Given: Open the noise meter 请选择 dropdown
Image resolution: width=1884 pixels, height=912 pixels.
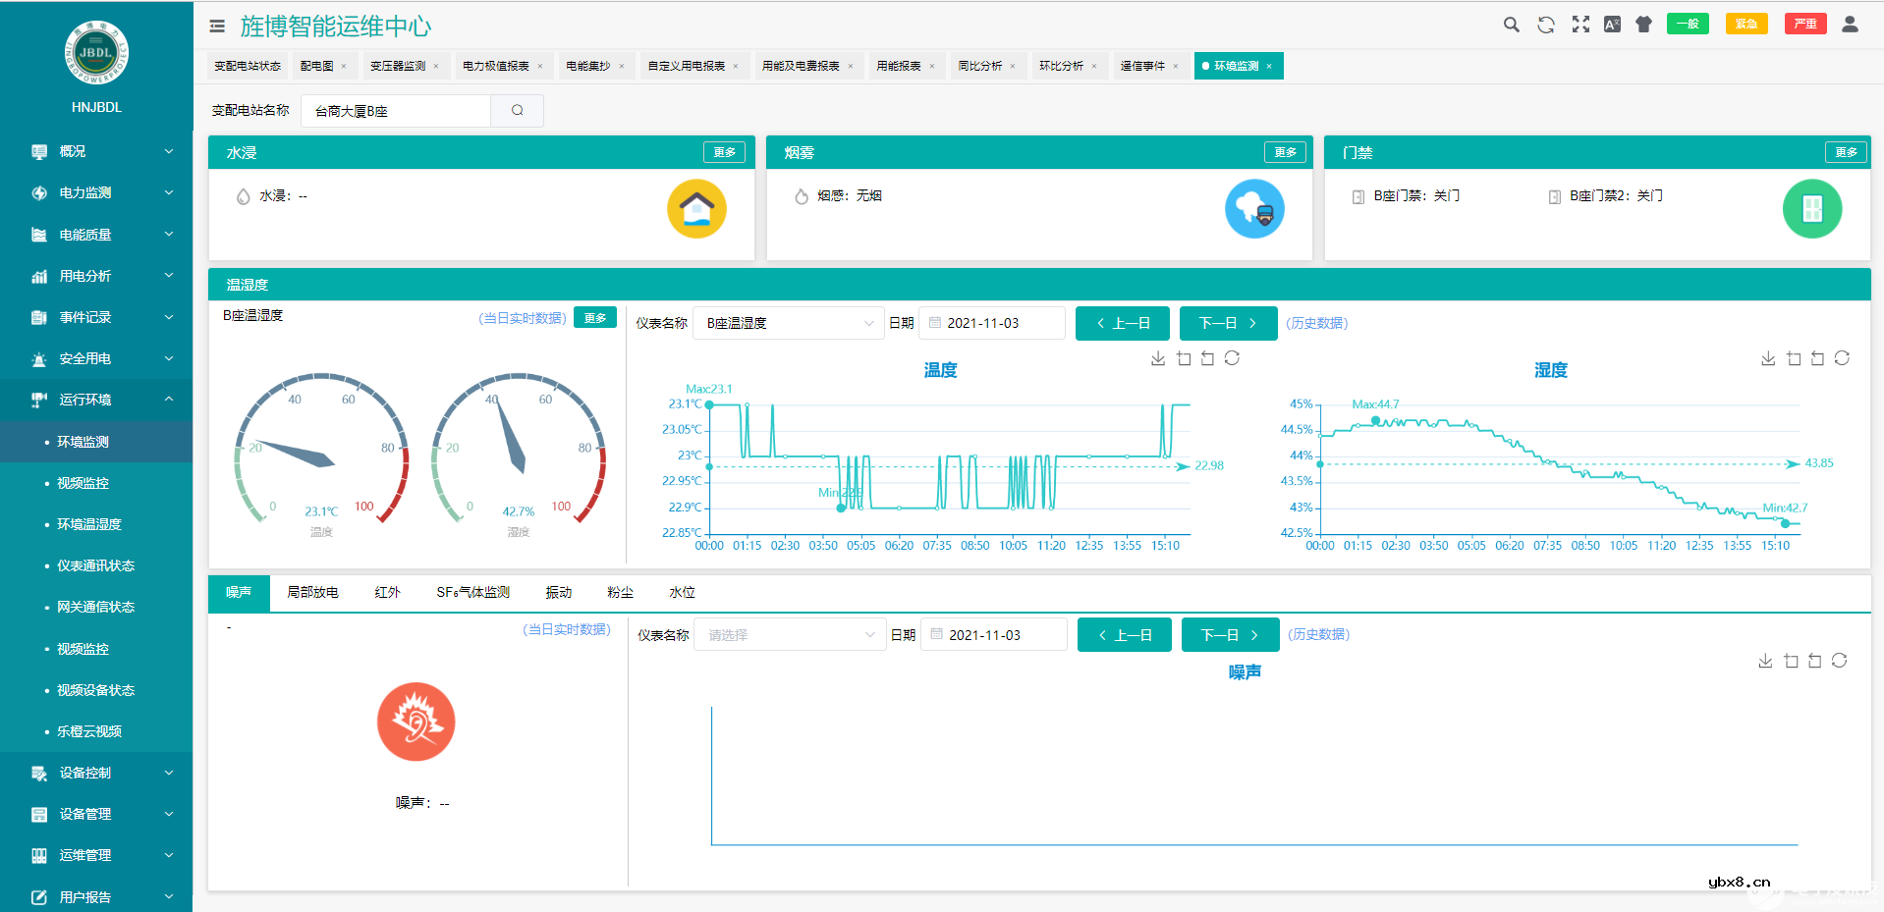Looking at the screenshot, I should 790,635.
